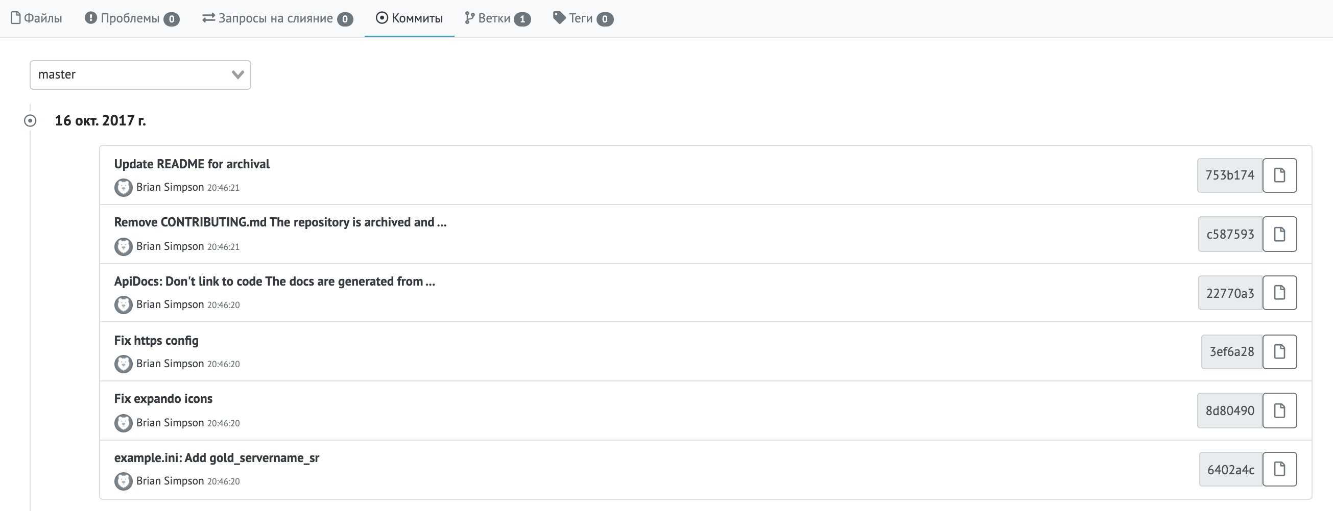Click the merge requests arrows icon
The image size is (1333, 511).
tap(208, 18)
